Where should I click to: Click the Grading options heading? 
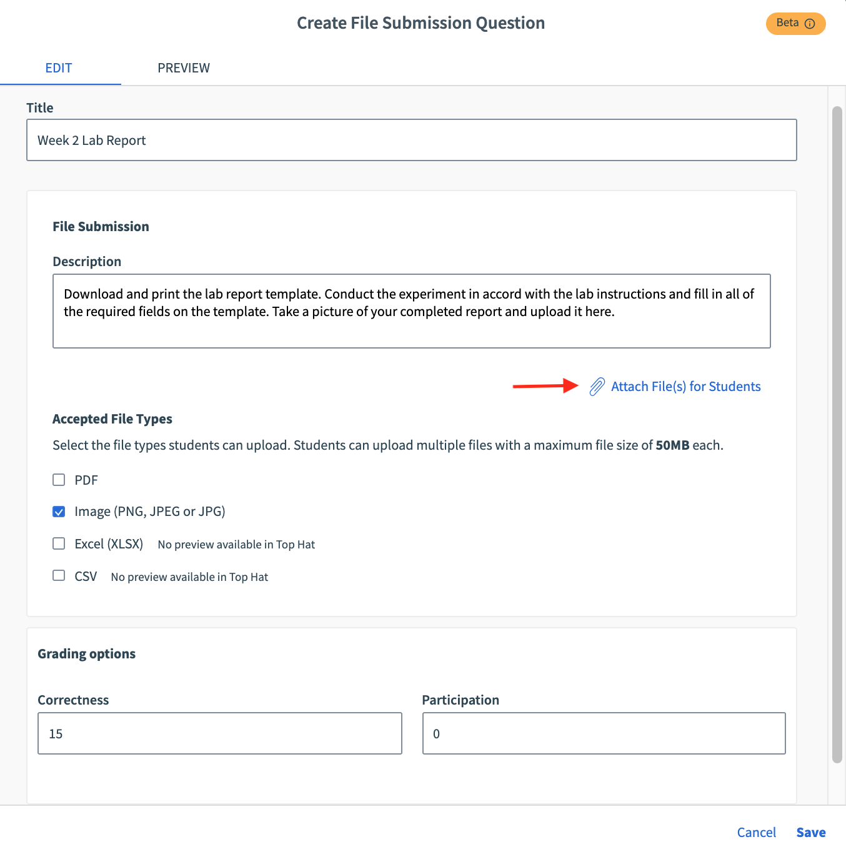86,653
